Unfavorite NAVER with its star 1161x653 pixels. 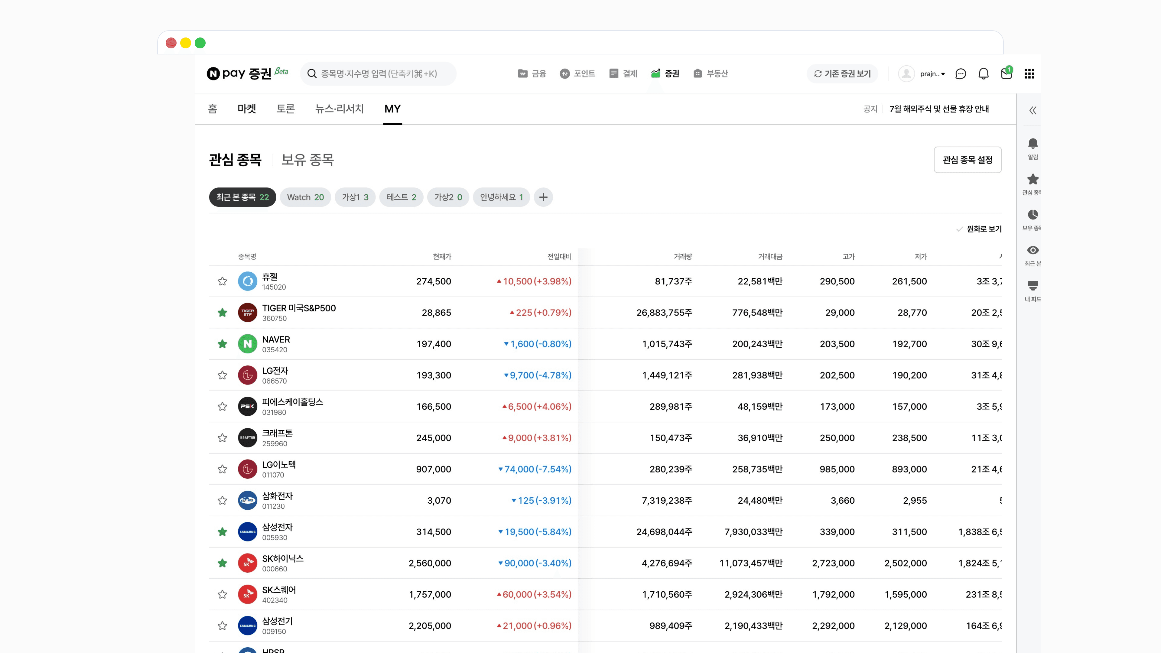coord(222,344)
